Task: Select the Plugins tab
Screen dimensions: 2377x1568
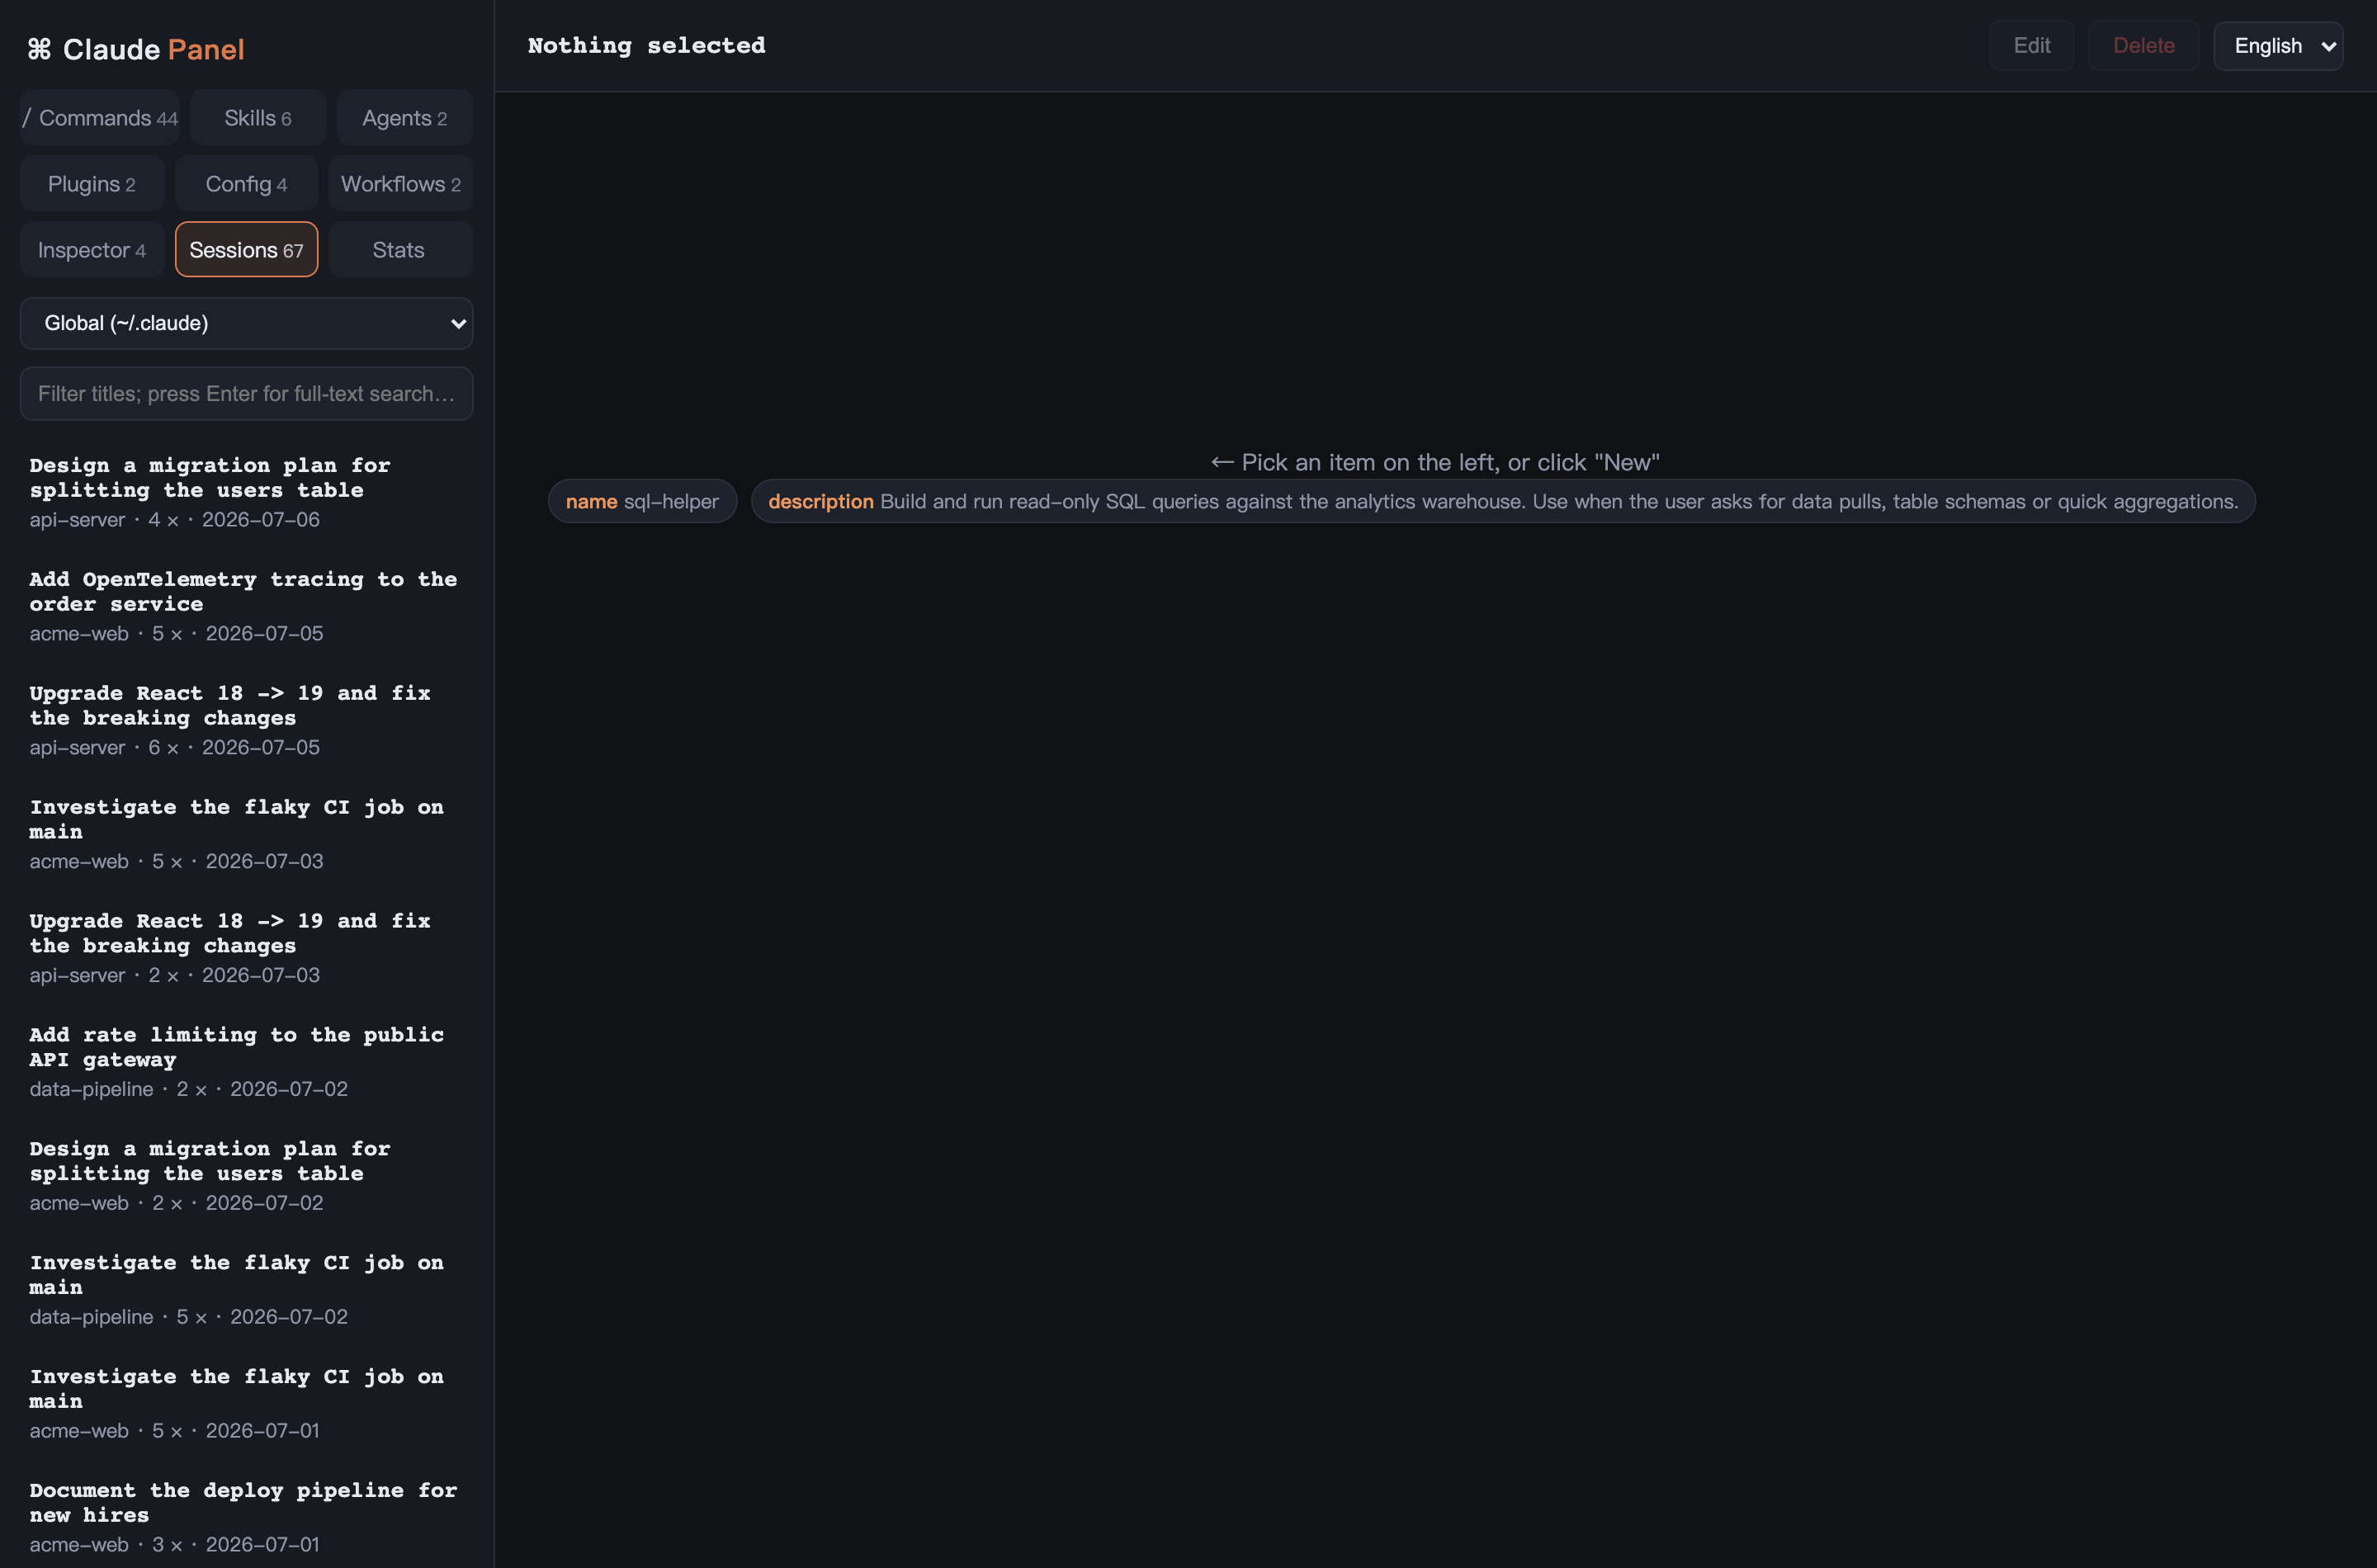Action: click(92, 184)
